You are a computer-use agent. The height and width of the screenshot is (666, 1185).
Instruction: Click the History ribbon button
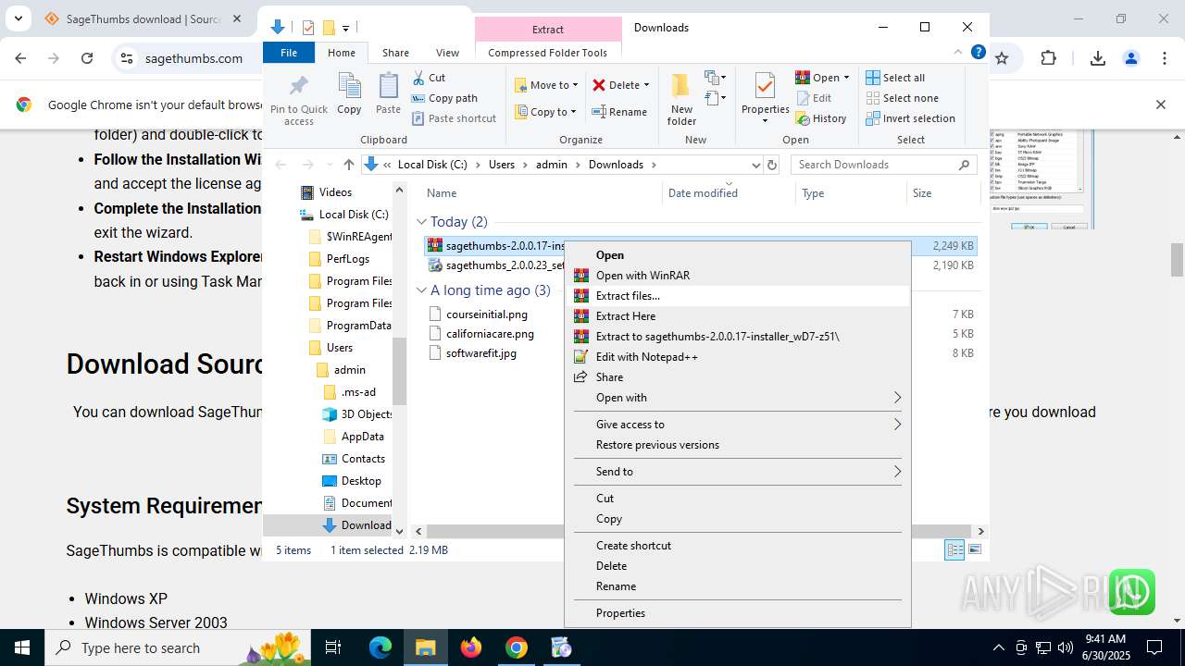pyautogui.click(x=821, y=118)
